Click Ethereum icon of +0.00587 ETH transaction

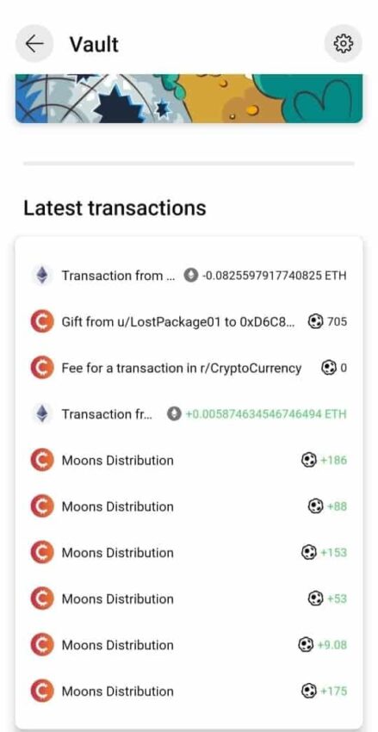[42, 414]
